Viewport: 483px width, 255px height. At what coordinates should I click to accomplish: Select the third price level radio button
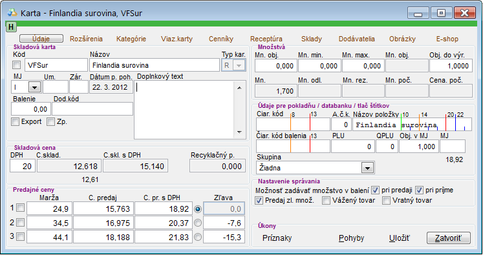198,237
